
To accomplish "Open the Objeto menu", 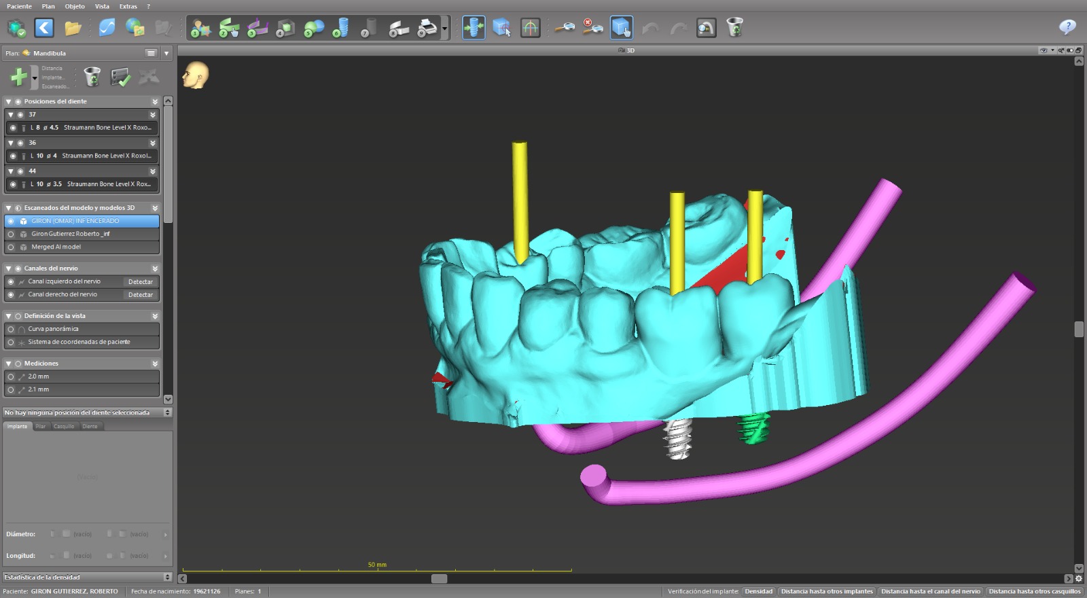I will [75, 6].
